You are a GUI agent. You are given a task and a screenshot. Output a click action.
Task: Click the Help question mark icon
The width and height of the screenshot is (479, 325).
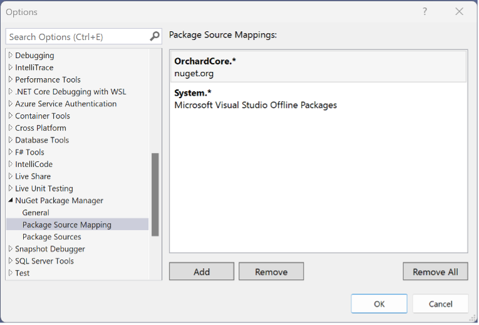click(425, 12)
